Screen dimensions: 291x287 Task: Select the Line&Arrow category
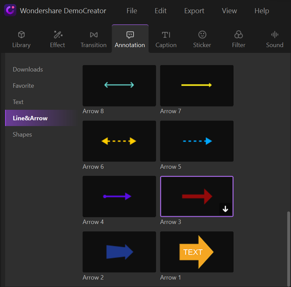click(x=41, y=118)
